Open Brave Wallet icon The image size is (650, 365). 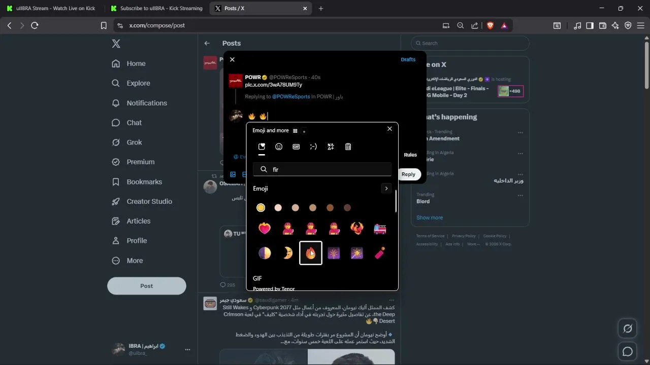click(x=603, y=25)
